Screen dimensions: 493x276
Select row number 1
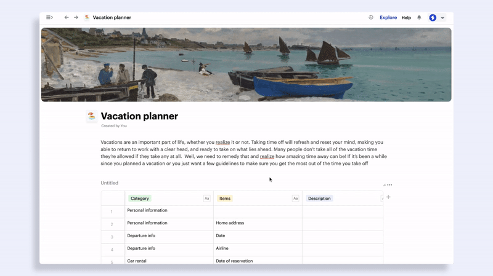tap(112, 211)
